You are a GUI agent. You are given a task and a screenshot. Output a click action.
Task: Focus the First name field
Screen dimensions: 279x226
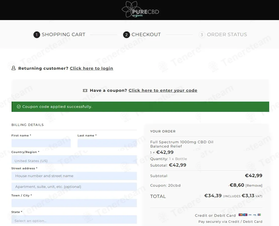(41, 143)
